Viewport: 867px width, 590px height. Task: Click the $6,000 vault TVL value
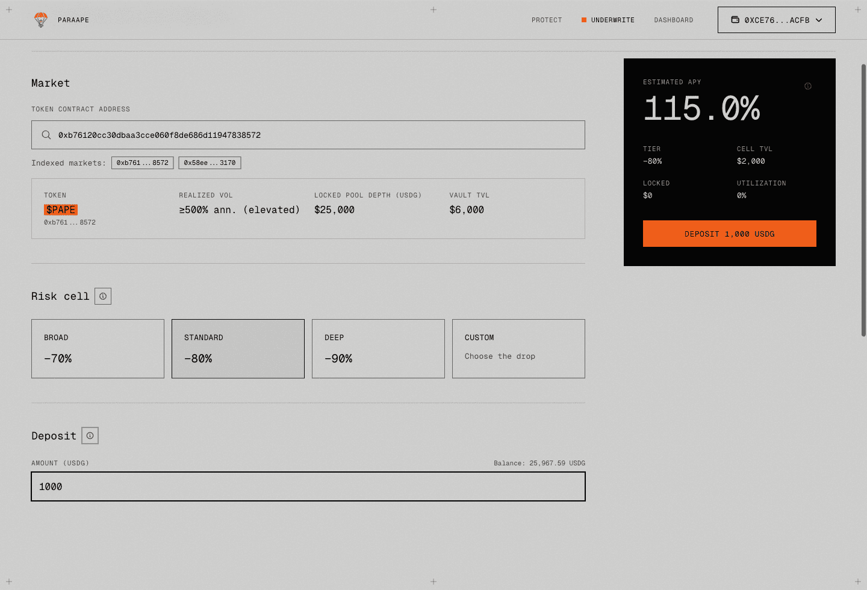(467, 210)
